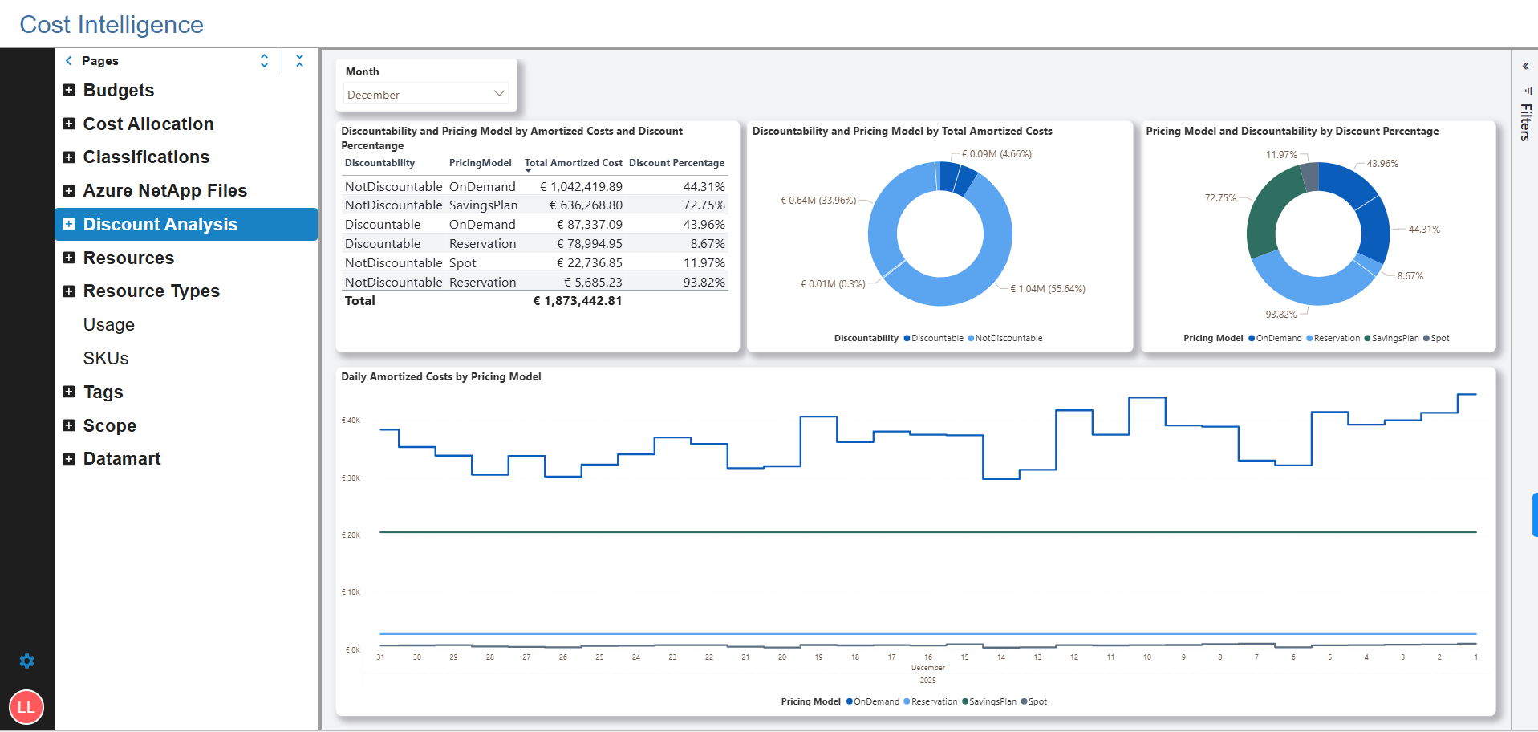Select the € 1,042,419.89 table cell

click(581, 187)
